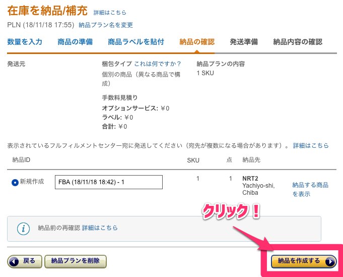Open the 納品内容の確認 tab
The height and width of the screenshot is (277, 343).
click(298, 42)
